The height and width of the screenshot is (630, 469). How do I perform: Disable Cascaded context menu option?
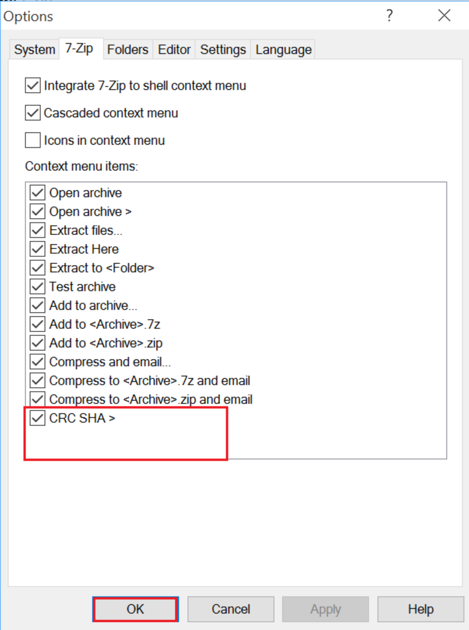tap(33, 113)
